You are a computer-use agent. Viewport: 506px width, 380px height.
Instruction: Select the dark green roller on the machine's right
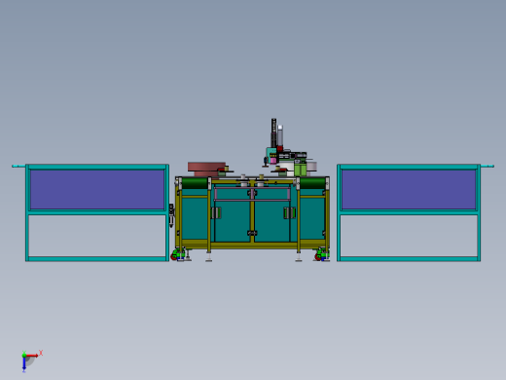(312, 183)
